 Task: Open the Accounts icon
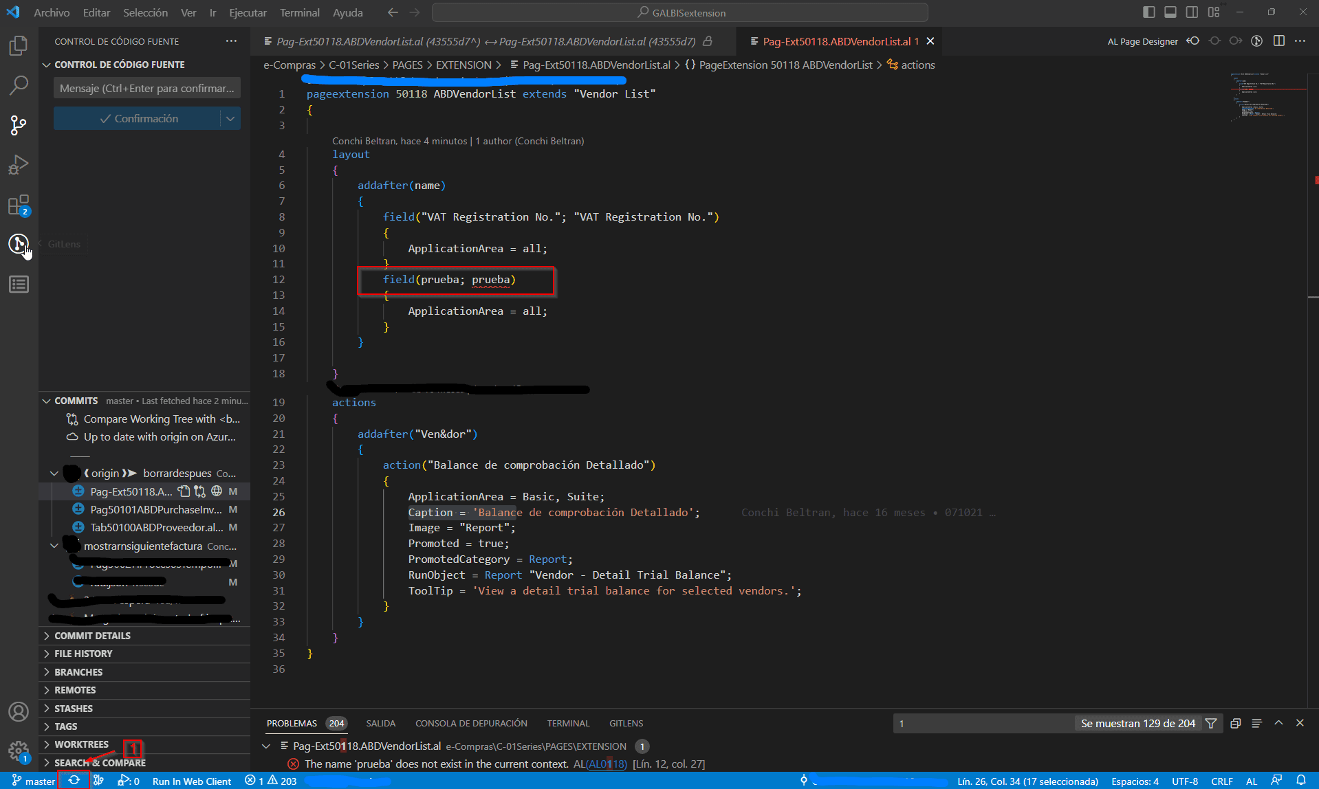coord(19,711)
